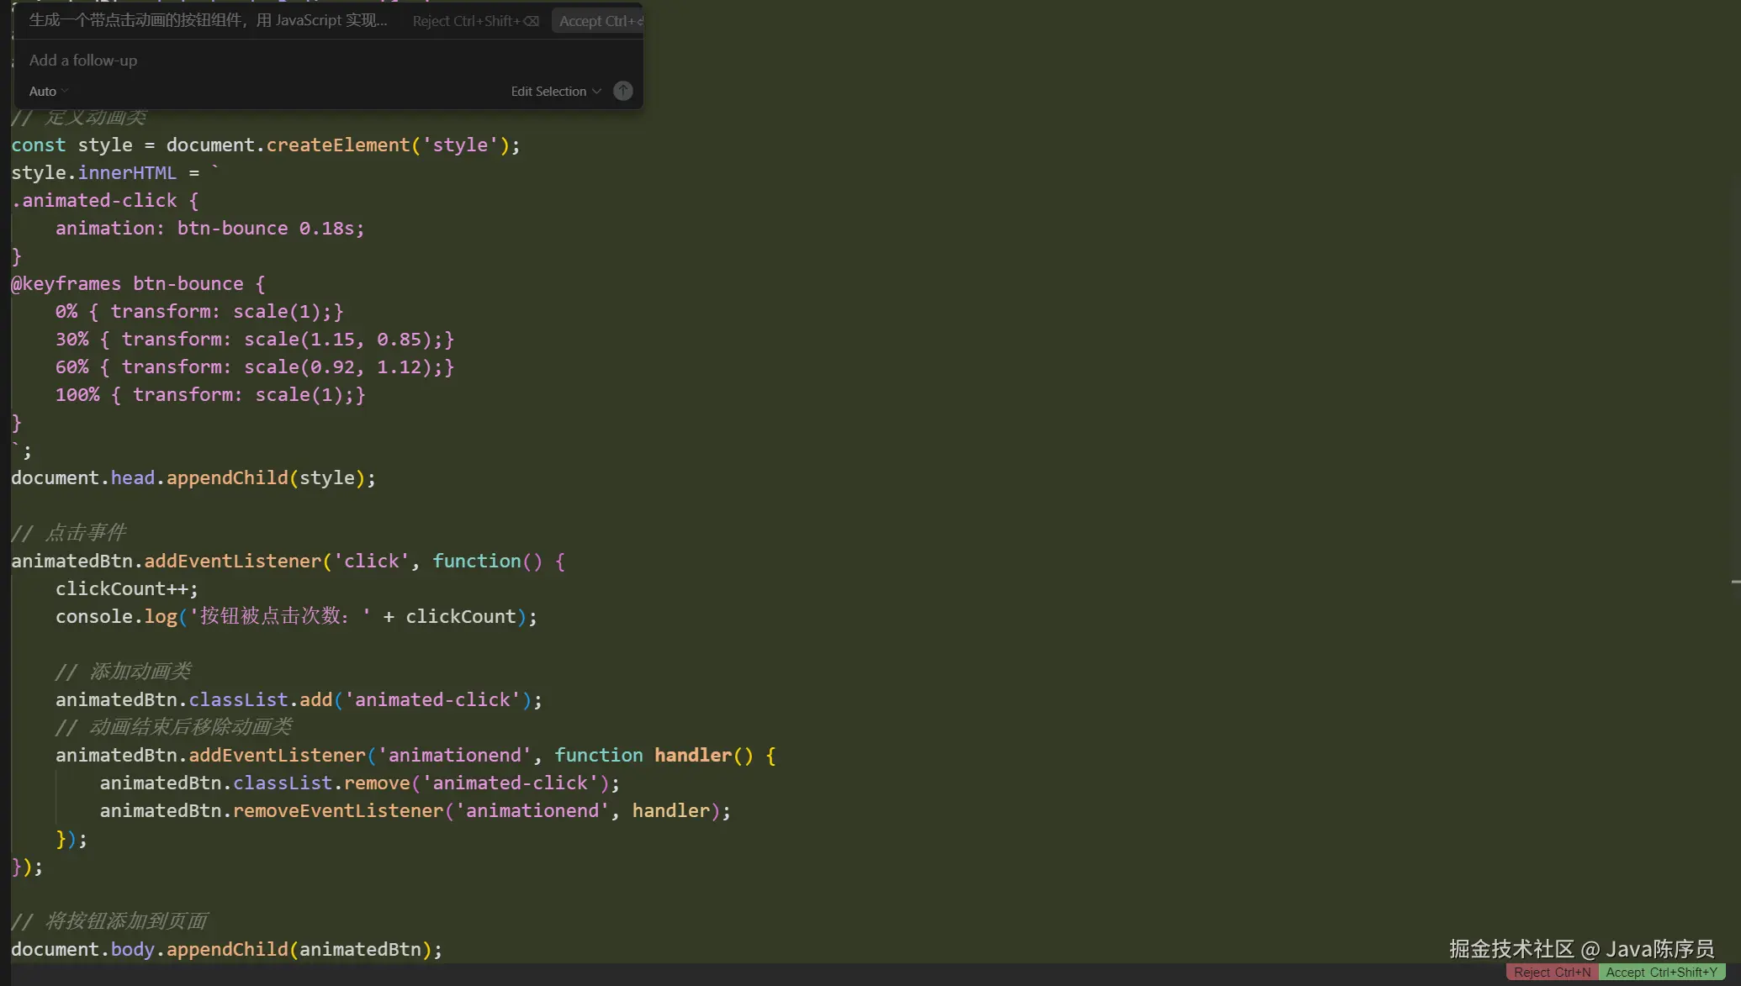Viewport: 1741px width, 986px height.
Task: Click the handler function name
Action: [692, 756]
